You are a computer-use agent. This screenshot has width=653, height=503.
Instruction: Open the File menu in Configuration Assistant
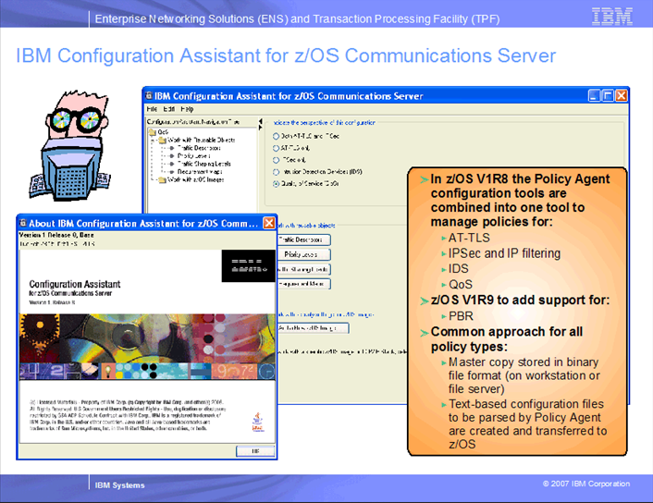coord(152,109)
